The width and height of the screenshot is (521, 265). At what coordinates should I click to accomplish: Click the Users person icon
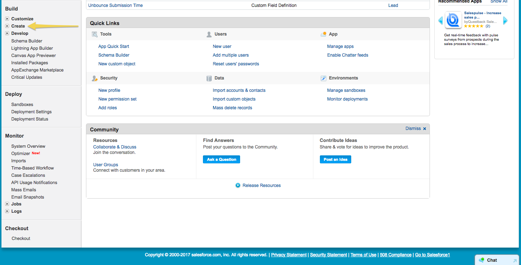coord(209,34)
